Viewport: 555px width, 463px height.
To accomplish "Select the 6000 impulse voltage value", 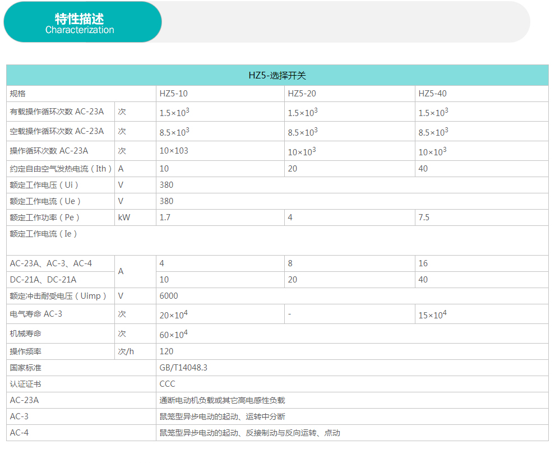I will 169,296.
